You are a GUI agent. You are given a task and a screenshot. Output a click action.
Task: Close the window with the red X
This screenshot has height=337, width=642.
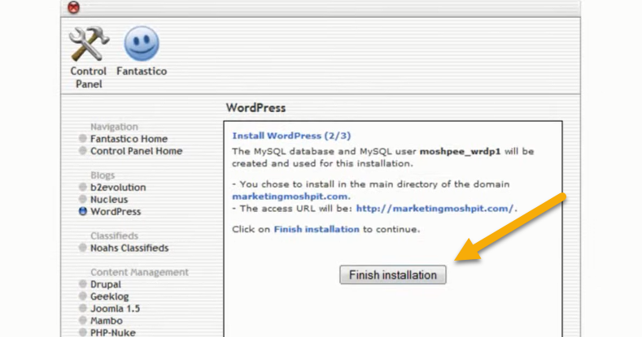pyautogui.click(x=74, y=7)
